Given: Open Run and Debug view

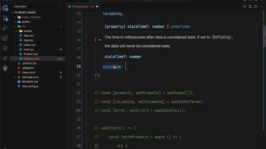Looking at the screenshot, I should tap(5, 28).
